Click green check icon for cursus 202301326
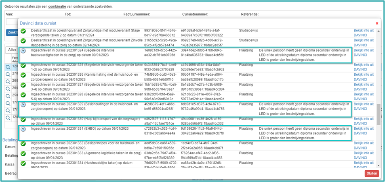This screenshot has height=182, width=385. tap(23, 75)
